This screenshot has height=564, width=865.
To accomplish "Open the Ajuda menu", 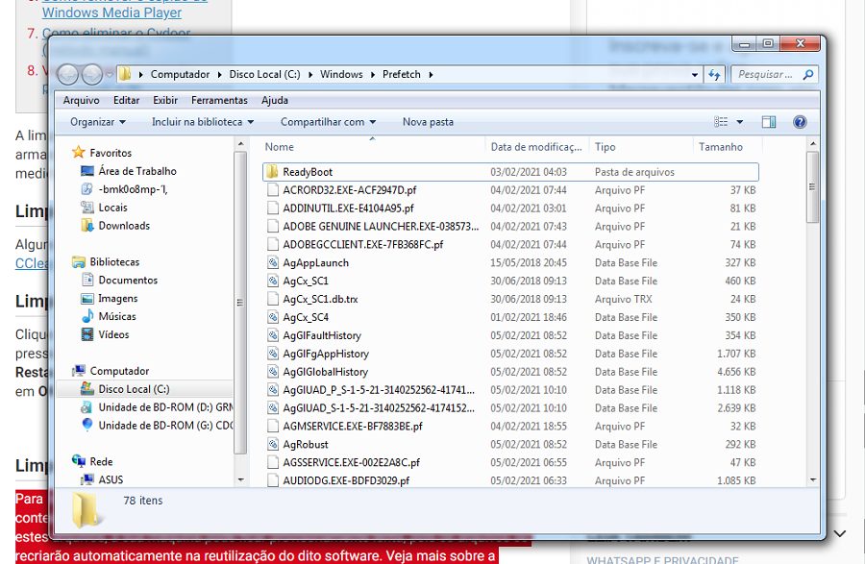I will pyautogui.click(x=275, y=100).
